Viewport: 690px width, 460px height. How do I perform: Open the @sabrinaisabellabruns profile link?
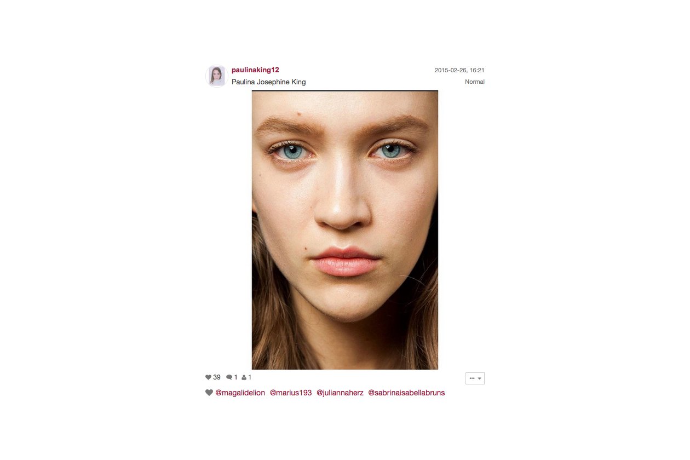coord(406,393)
